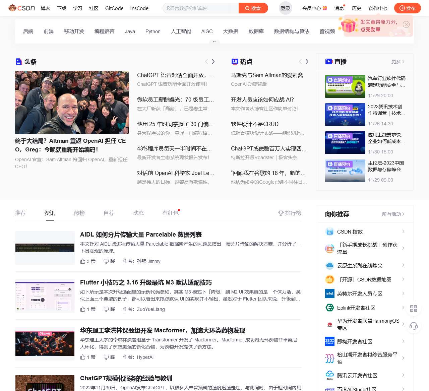Expand the category navigation bar

click(x=214, y=42)
